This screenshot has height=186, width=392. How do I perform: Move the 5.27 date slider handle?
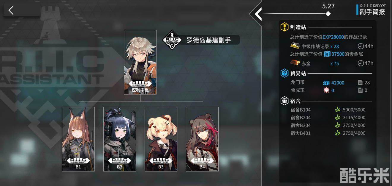coord(328,14)
